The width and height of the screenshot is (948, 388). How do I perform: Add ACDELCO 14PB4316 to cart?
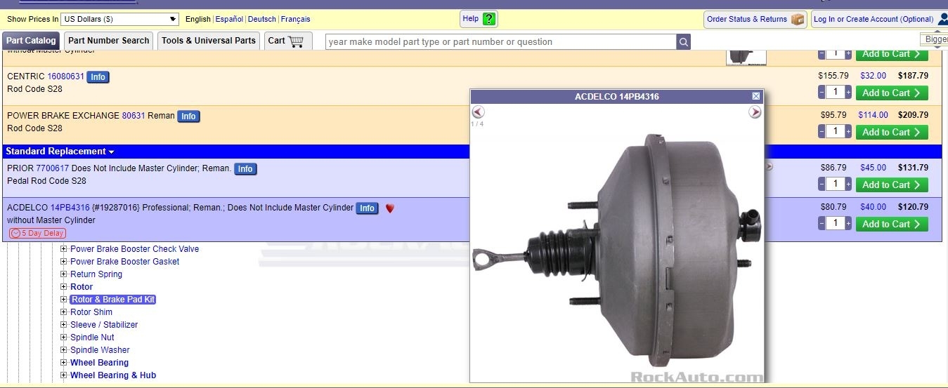(x=892, y=224)
